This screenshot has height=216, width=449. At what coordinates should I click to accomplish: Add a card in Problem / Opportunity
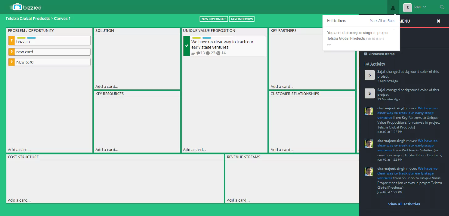19,150
